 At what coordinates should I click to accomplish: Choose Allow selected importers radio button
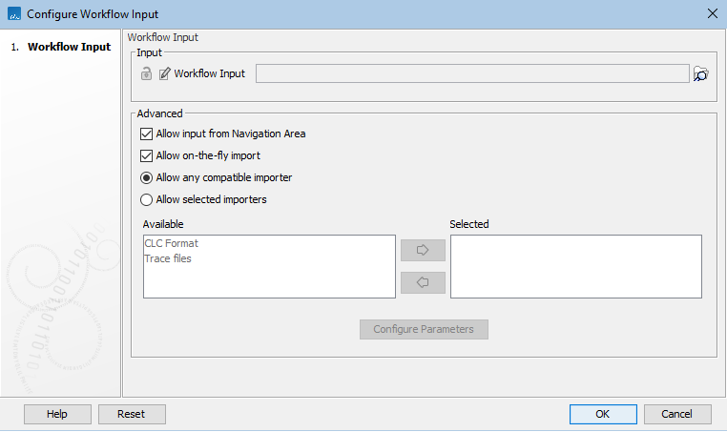tap(147, 199)
